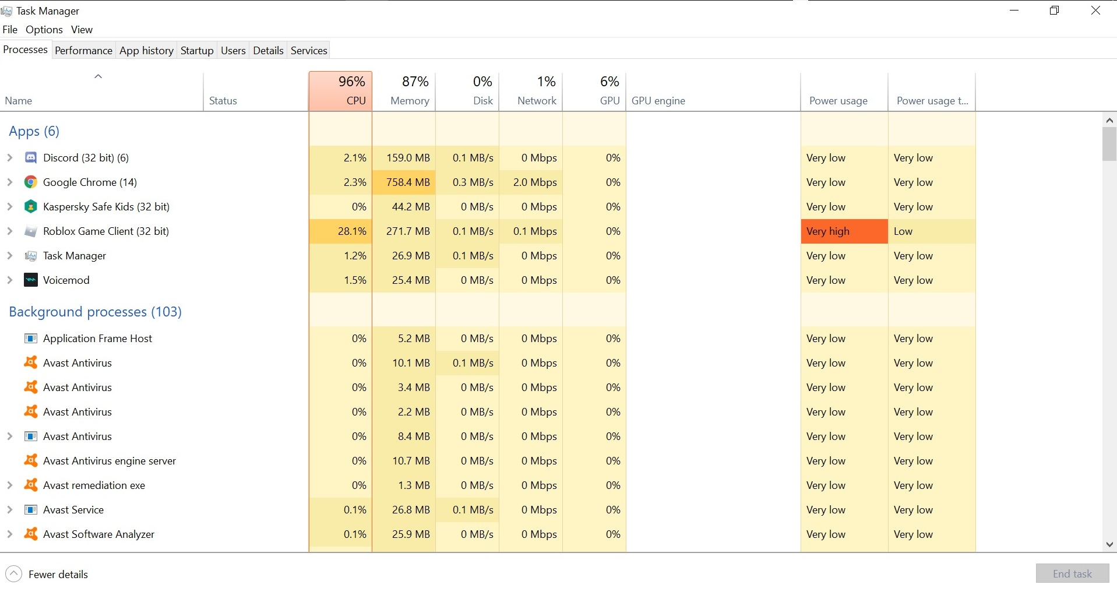Expand the Roblox Game Client process group
The height and width of the screenshot is (595, 1117).
pyautogui.click(x=10, y=231)
